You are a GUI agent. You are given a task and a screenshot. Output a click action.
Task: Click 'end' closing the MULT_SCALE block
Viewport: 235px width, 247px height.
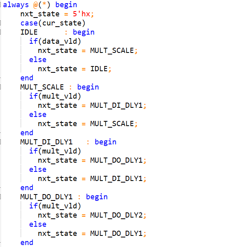tap(27, 133)
